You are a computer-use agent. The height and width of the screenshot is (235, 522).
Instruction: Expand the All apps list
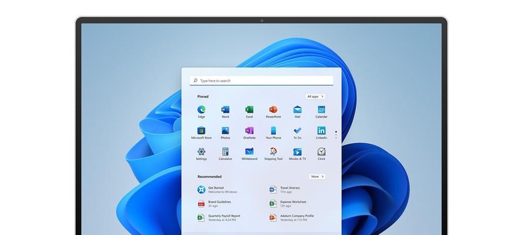click(315, 96)
